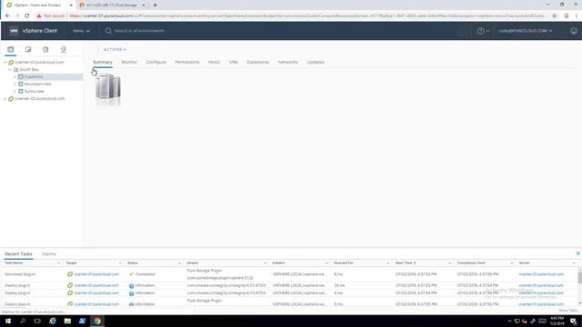The image size is (582, 327).
Task: Switch to the Alarms tab
Action: (x=49, y=254)
